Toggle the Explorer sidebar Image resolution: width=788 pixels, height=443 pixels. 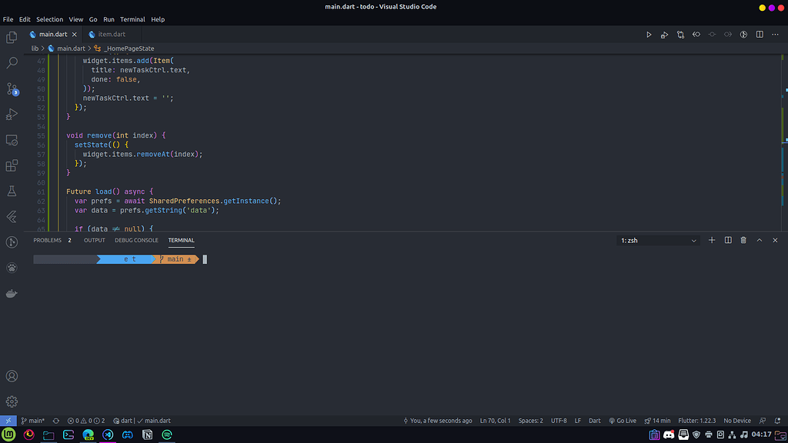pos(12,36)
